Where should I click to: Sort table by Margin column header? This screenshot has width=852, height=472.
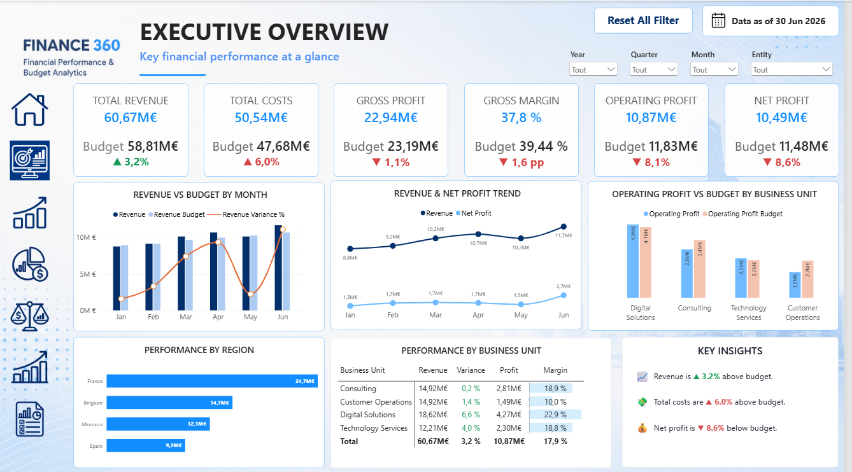click(555, 370)
